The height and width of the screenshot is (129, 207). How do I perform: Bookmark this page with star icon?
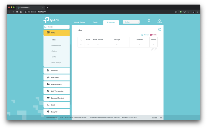[x=176, y=12]
